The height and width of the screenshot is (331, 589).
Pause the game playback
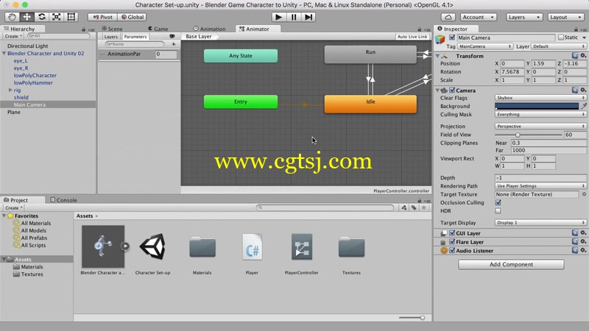coord(293,17)
